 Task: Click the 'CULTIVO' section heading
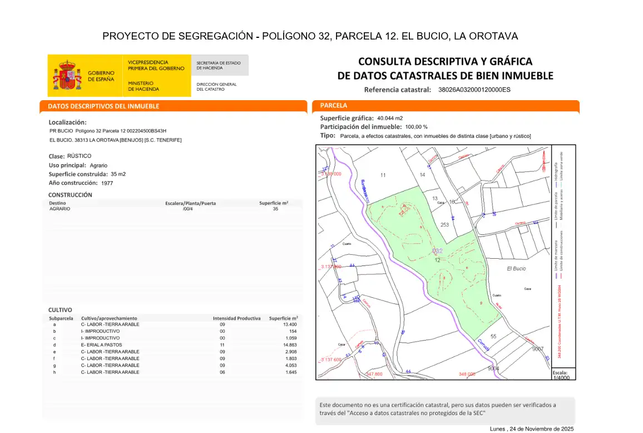(x=60, y=310)
